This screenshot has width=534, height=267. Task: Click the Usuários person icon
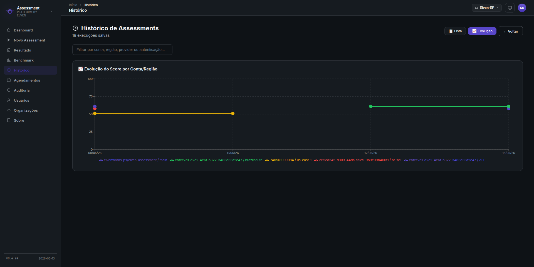[9, 100]
